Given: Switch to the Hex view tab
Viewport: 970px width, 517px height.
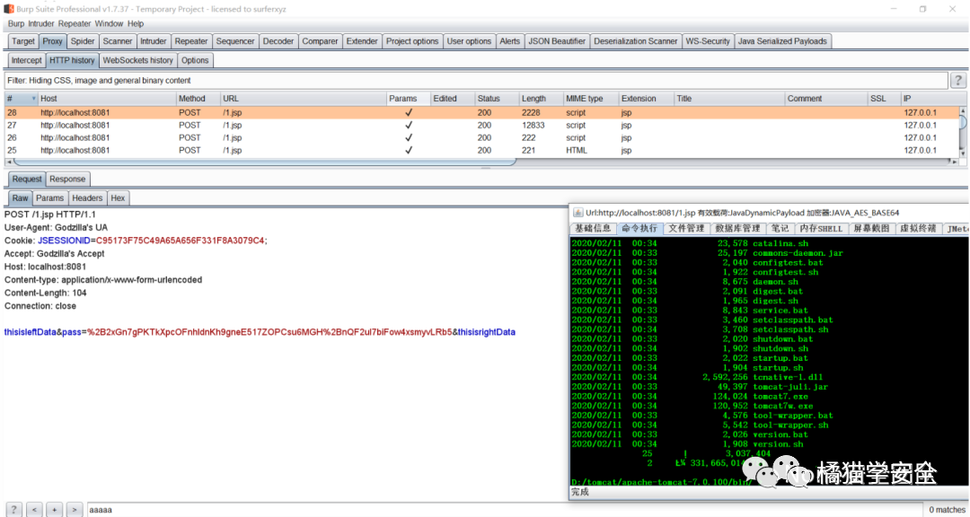Looking at the screenshot, I should pos(119,197).
